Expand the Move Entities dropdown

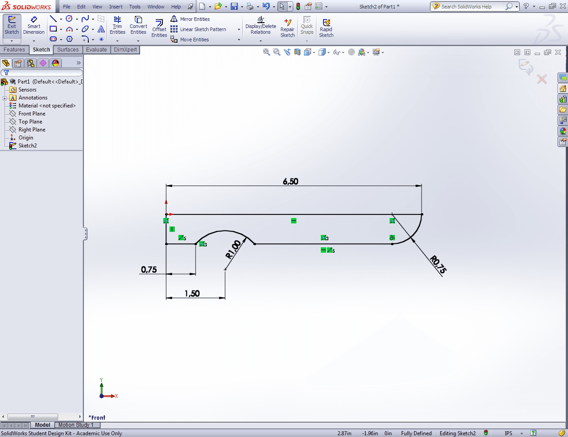[x=239, y=40]
